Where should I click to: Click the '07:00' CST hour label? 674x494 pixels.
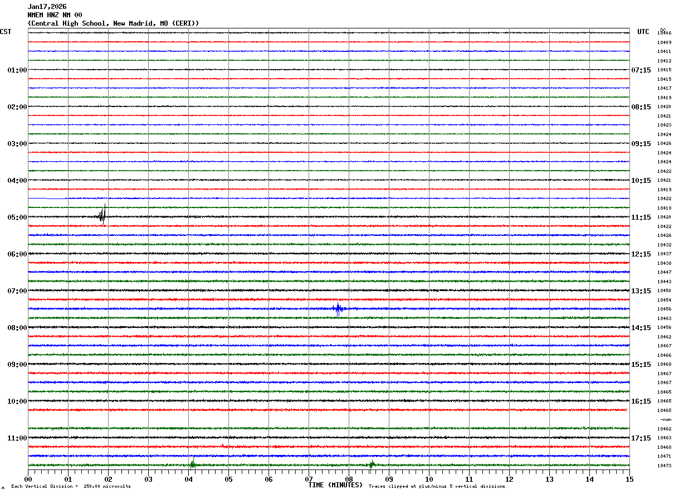[x=17, y=291]
